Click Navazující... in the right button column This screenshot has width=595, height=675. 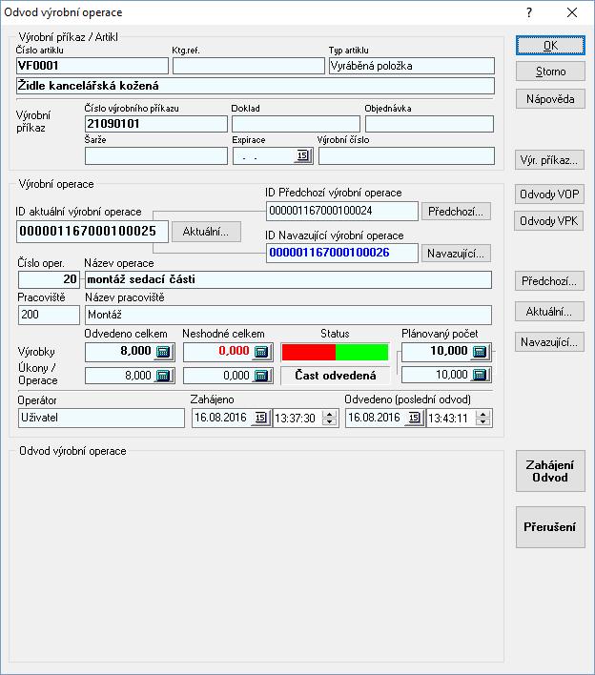click(549, 342)
